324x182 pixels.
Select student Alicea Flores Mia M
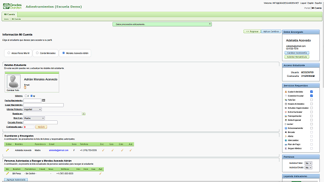point(9,53)
